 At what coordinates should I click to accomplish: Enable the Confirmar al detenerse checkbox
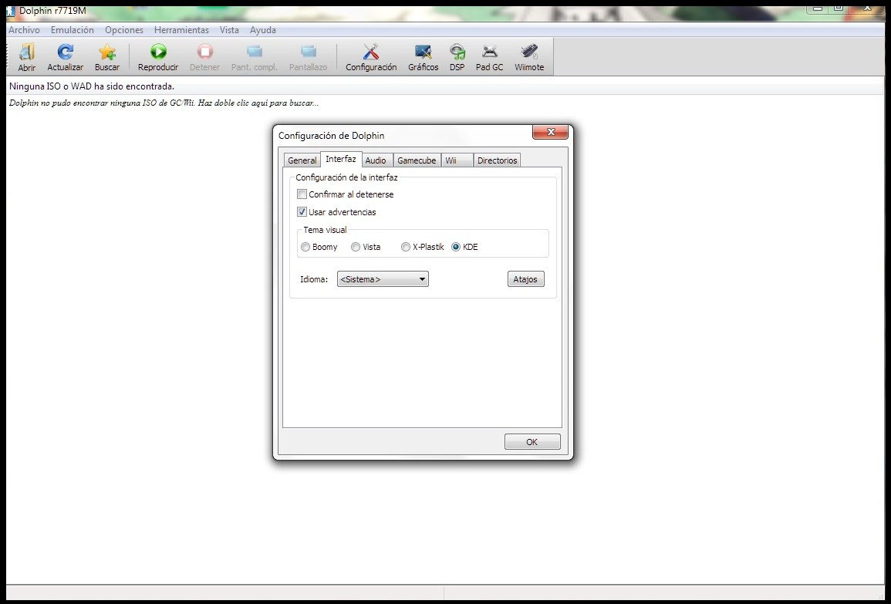[302, 194]
